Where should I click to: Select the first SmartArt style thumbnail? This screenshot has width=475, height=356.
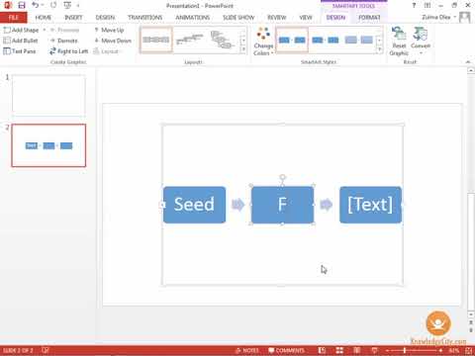point(292,40)
